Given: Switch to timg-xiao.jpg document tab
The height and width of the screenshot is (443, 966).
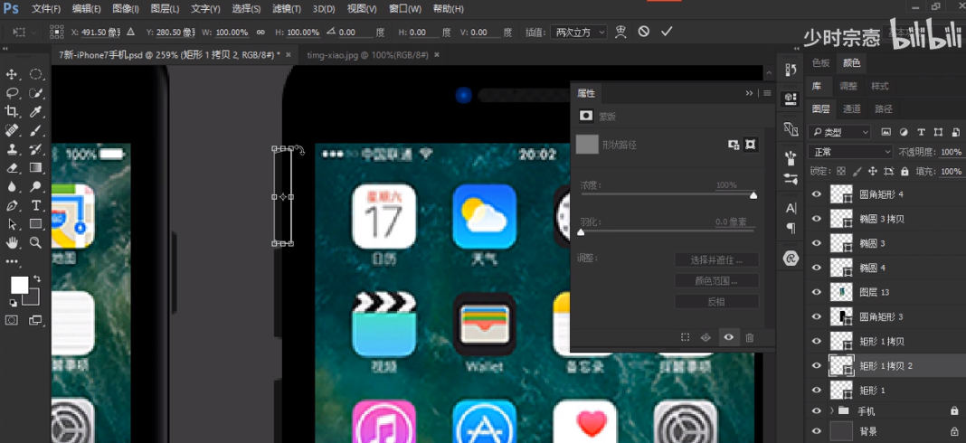Looking at the screenshot, I should [x=367, y=55].
